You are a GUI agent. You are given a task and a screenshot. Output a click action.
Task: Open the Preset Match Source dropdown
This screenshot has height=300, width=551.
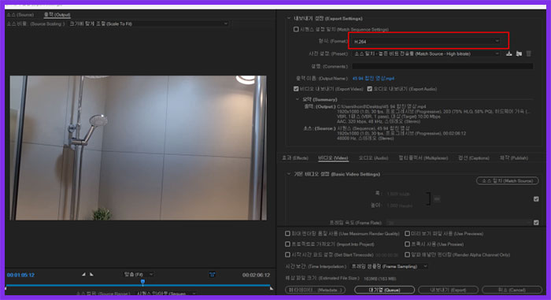pos(426,54)
